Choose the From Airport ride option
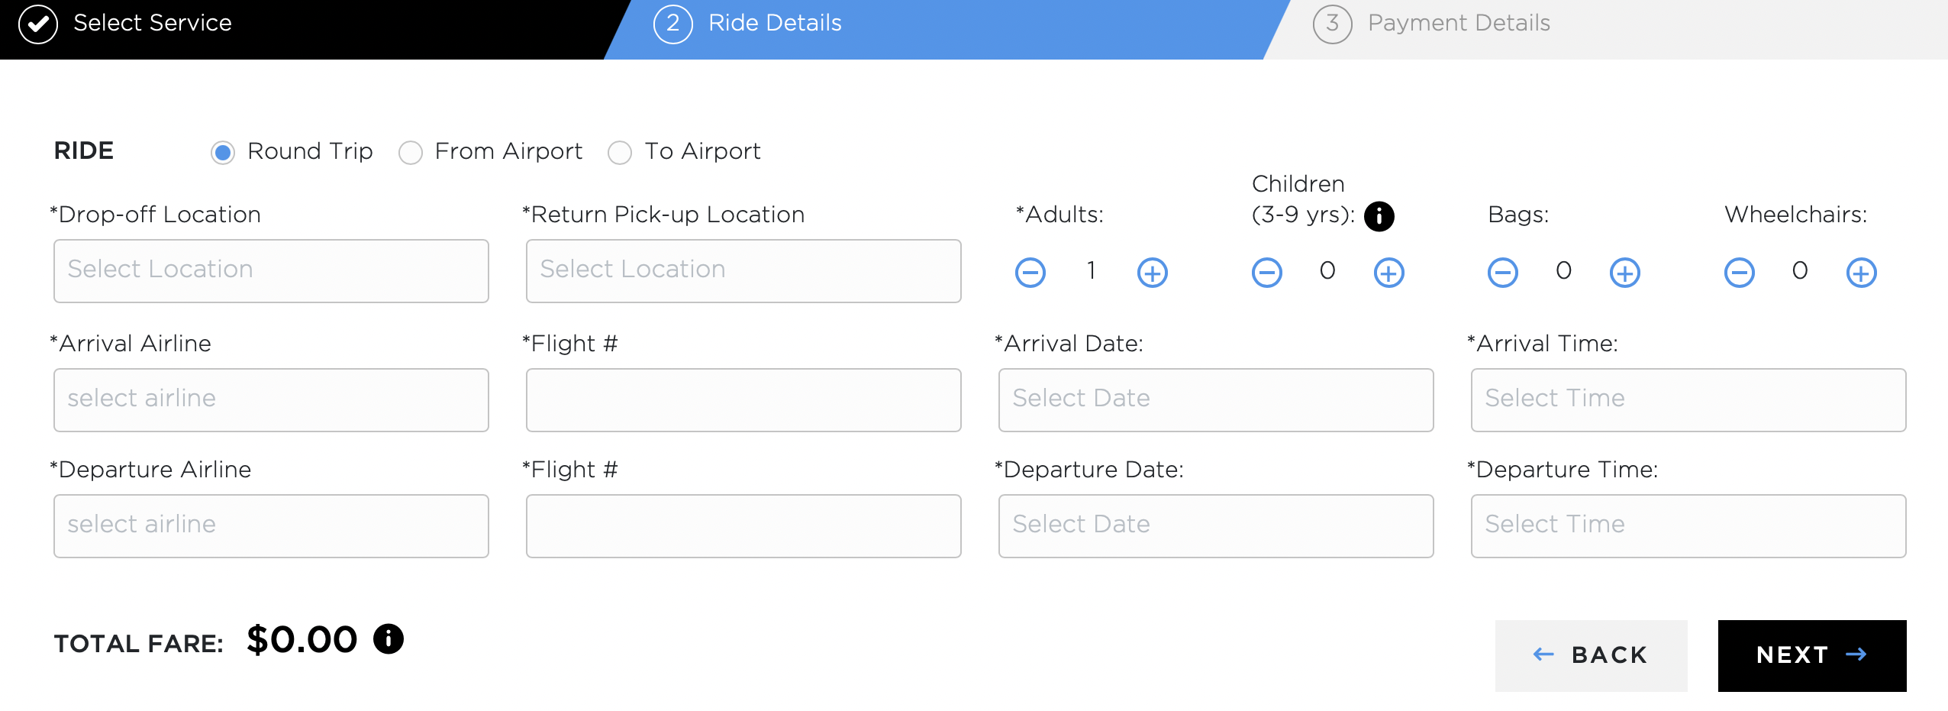Viewport: 1948px width, 711px height. [x=411, y=153]
